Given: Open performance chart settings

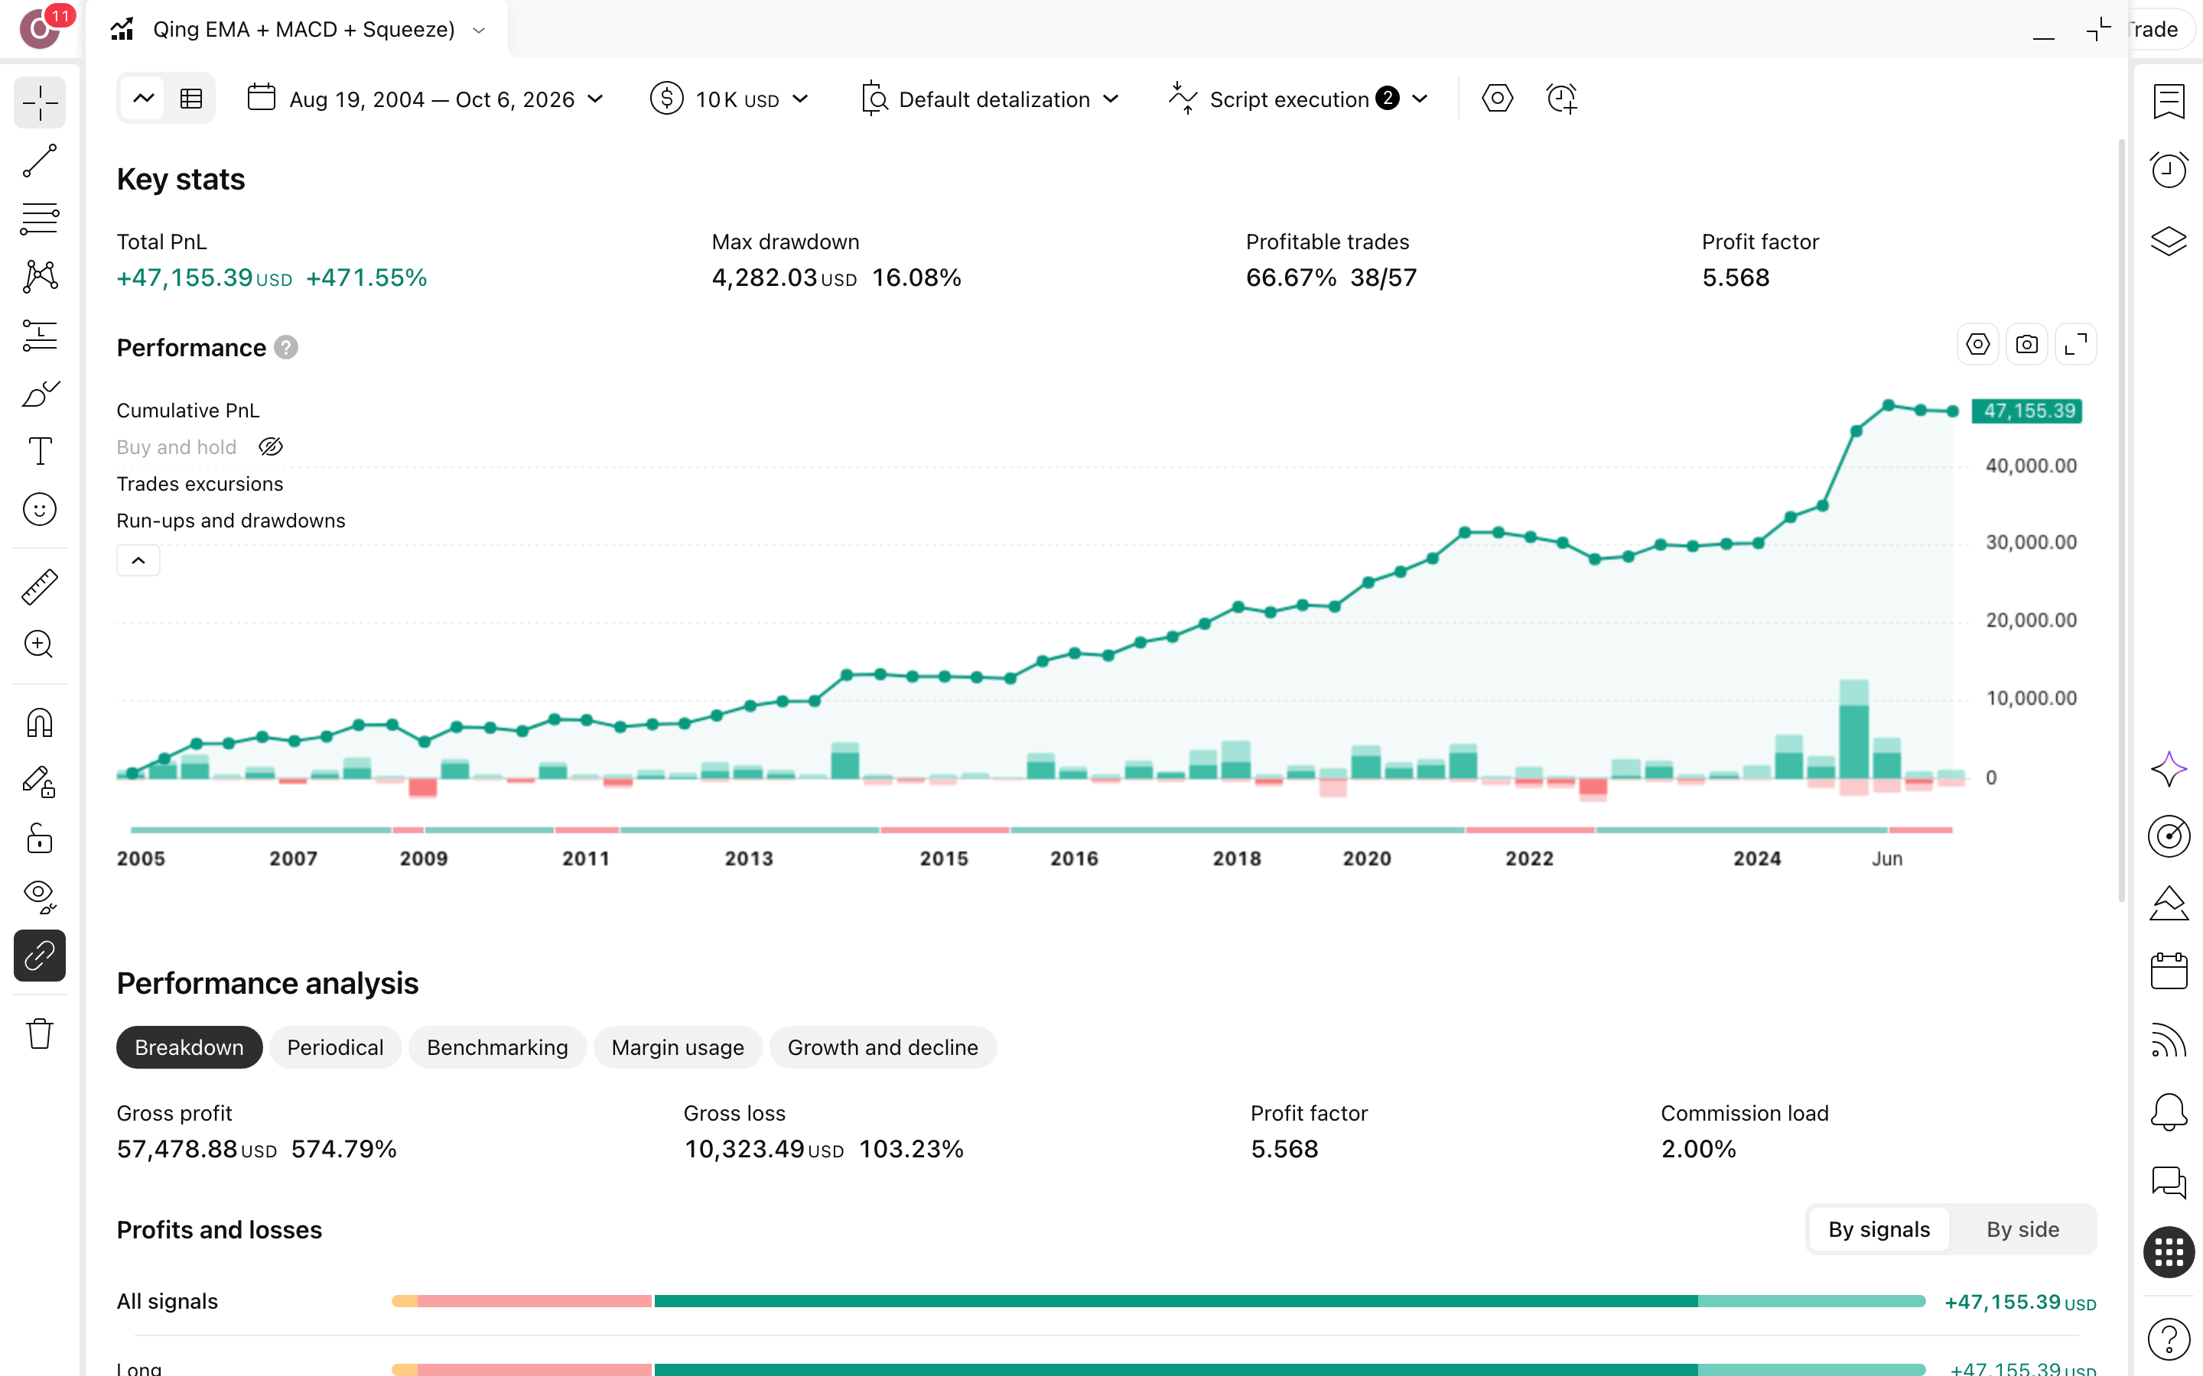Looking at the screenshot, I should click(x=1977, y=345).
